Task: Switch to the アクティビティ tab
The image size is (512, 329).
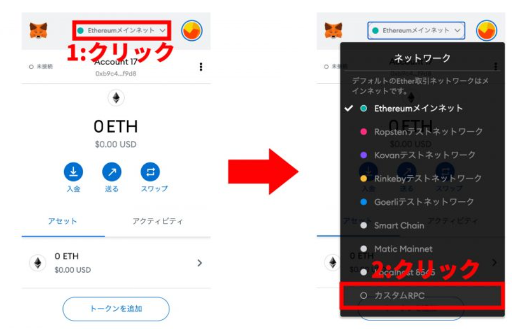Action: (x=157, y=221)
